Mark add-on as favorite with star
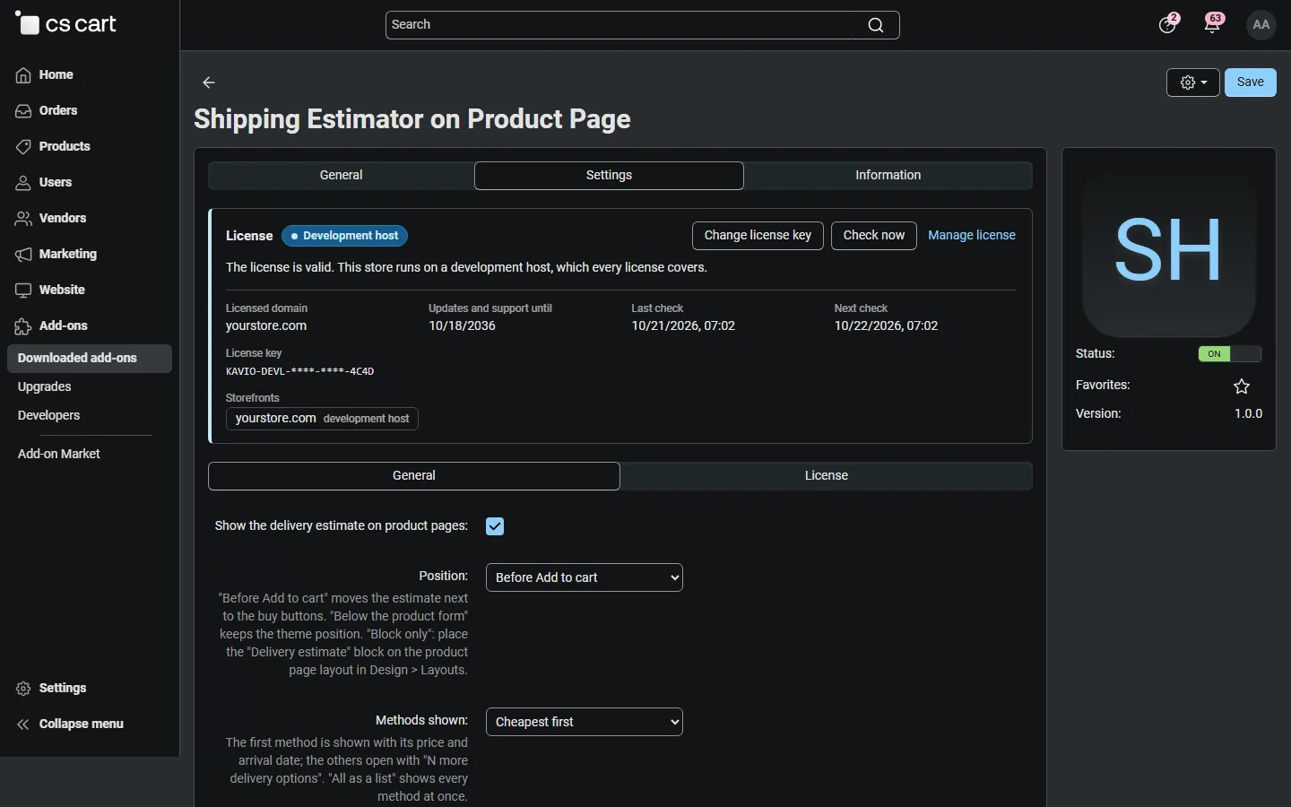Image resolution: width=1291 pixels, height=807 pixels. [x=1242, y=386]
